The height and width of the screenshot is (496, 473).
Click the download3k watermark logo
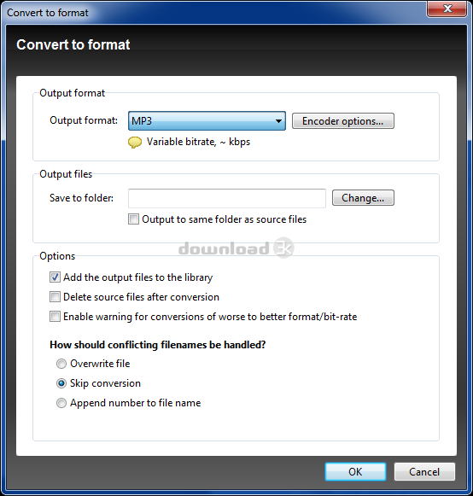point(236,248)
